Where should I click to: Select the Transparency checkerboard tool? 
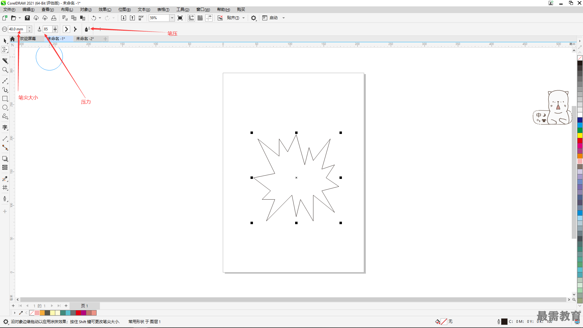[x=5, y=167]
